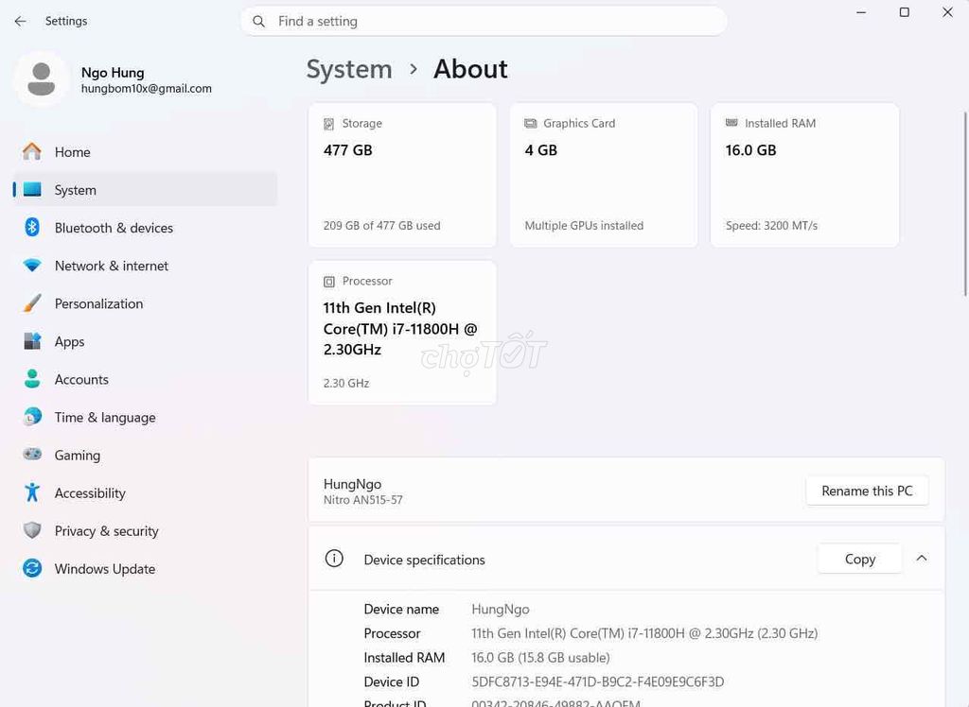Click Multiple GPUs installed text
This screenshot has height=707, width=969.
pos(584,226)
